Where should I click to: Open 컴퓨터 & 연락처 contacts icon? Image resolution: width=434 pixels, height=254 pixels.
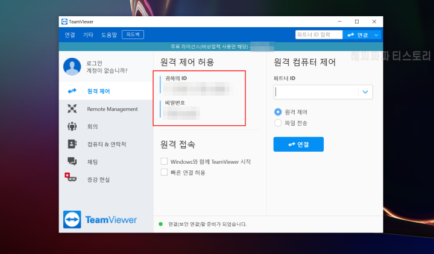point(72,144)
